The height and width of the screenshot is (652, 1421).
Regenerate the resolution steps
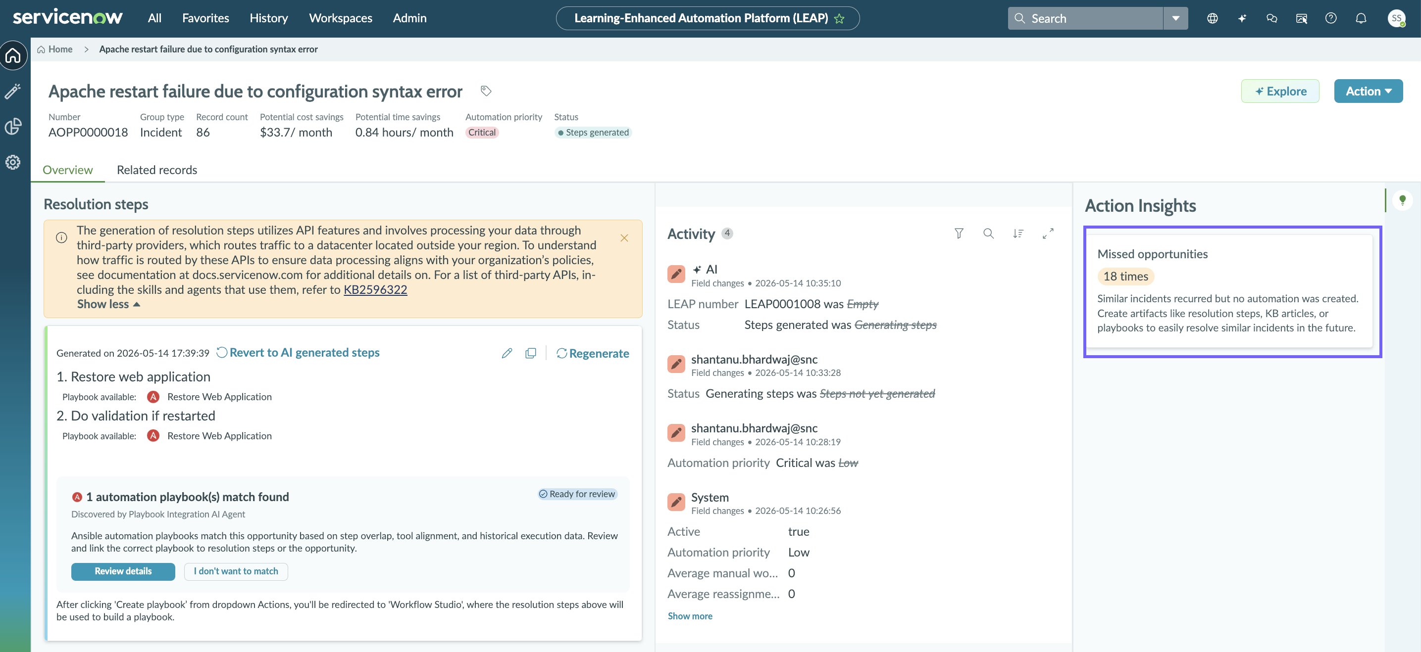click(593, 353)
